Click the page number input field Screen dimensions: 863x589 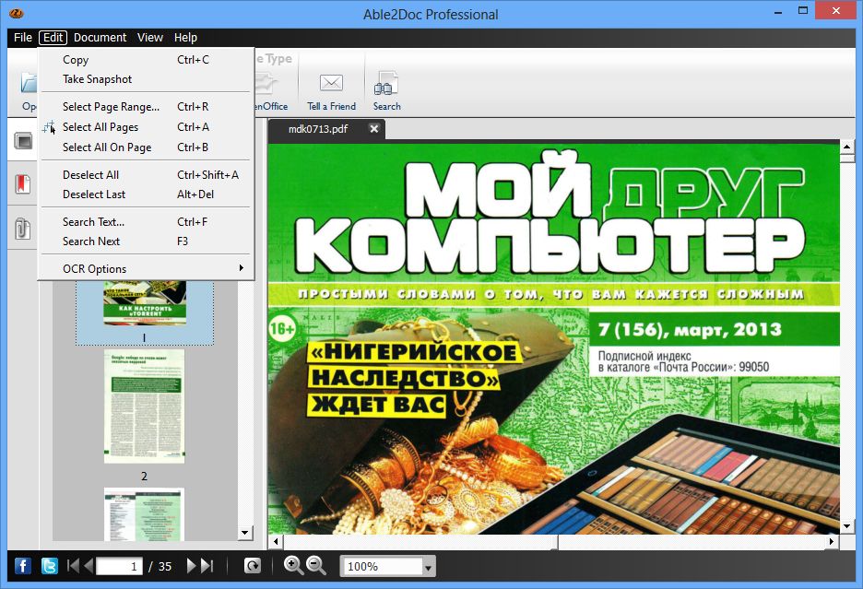[119, 566]
